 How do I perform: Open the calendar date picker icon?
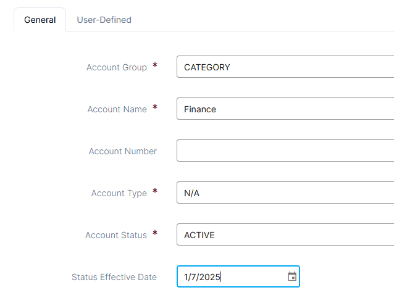(x=291, y=276)
